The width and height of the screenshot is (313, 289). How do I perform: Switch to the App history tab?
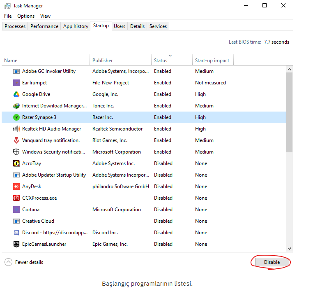tap(76, 26)
